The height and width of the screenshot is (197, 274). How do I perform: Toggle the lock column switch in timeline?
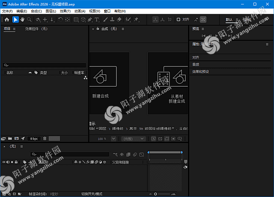pyautogui.click(x=16, y=162)
